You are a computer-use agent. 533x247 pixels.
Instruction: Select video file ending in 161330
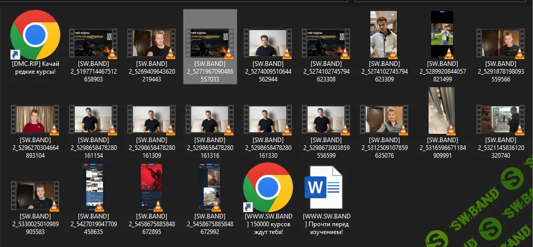[x=269, y=119]
